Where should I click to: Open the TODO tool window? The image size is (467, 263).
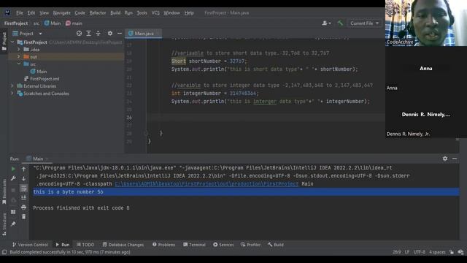pyautogui.click(x=85, y=245)
